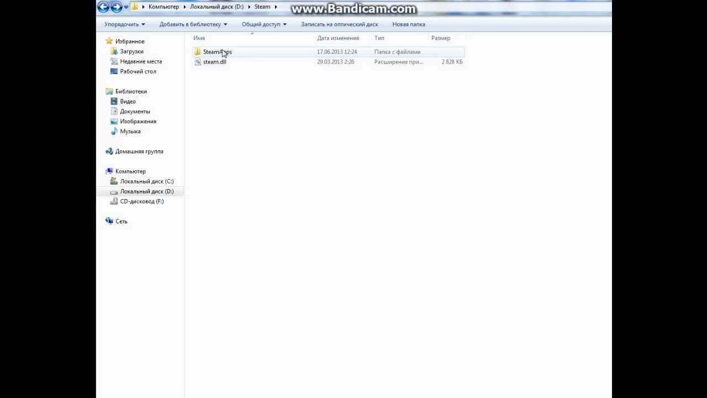
Task: Click the Музыка library icon
Action: point(114,131)
